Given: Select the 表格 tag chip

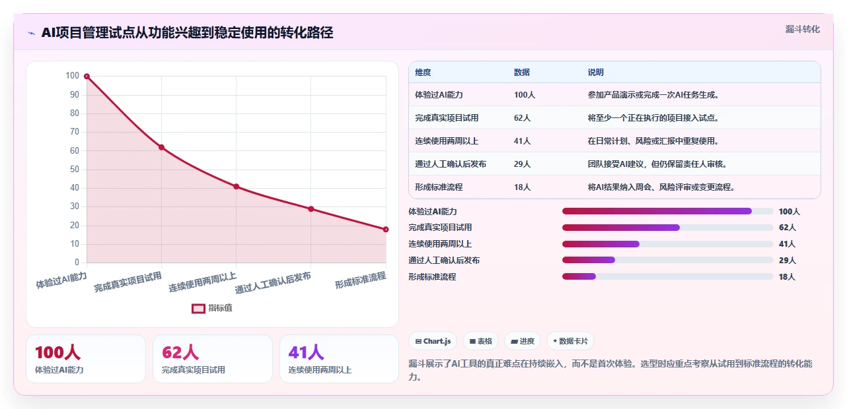Looking at the screenshot, I should (x=480, y=341).
